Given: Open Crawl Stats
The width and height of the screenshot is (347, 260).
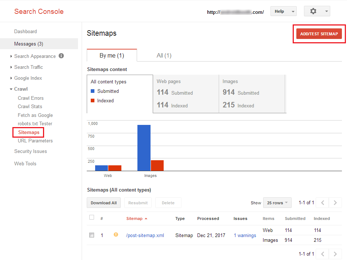Looking at the screenshot, I should pos(30,106).
